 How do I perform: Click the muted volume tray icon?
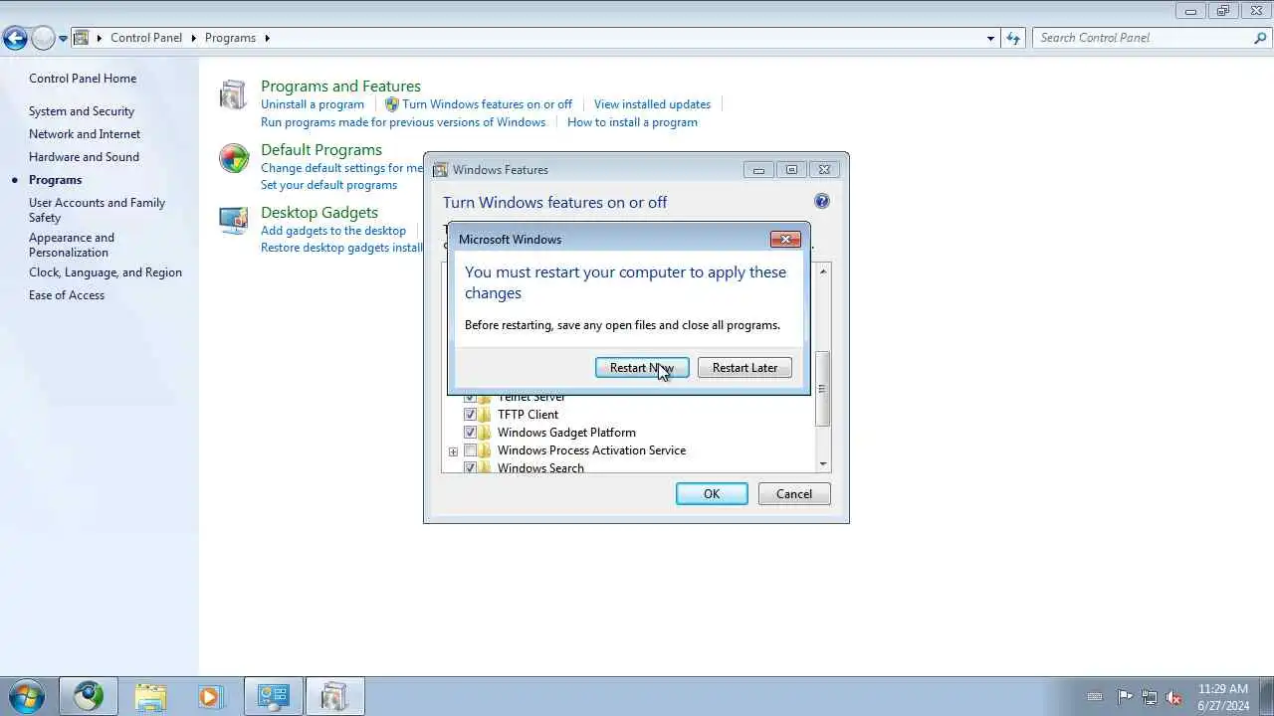[x=1173, y=697]
